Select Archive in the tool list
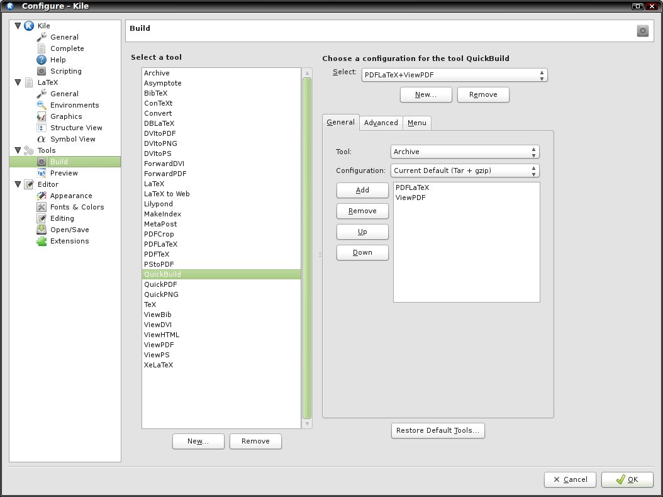The image size is (663, 497). (x=221, y=73)
